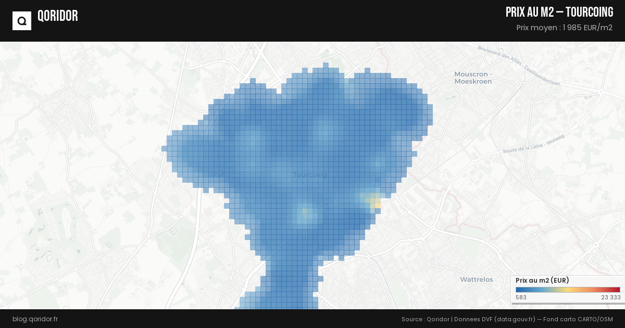
Task: Click the Qoridor logo icon
Action: (22, 21)
